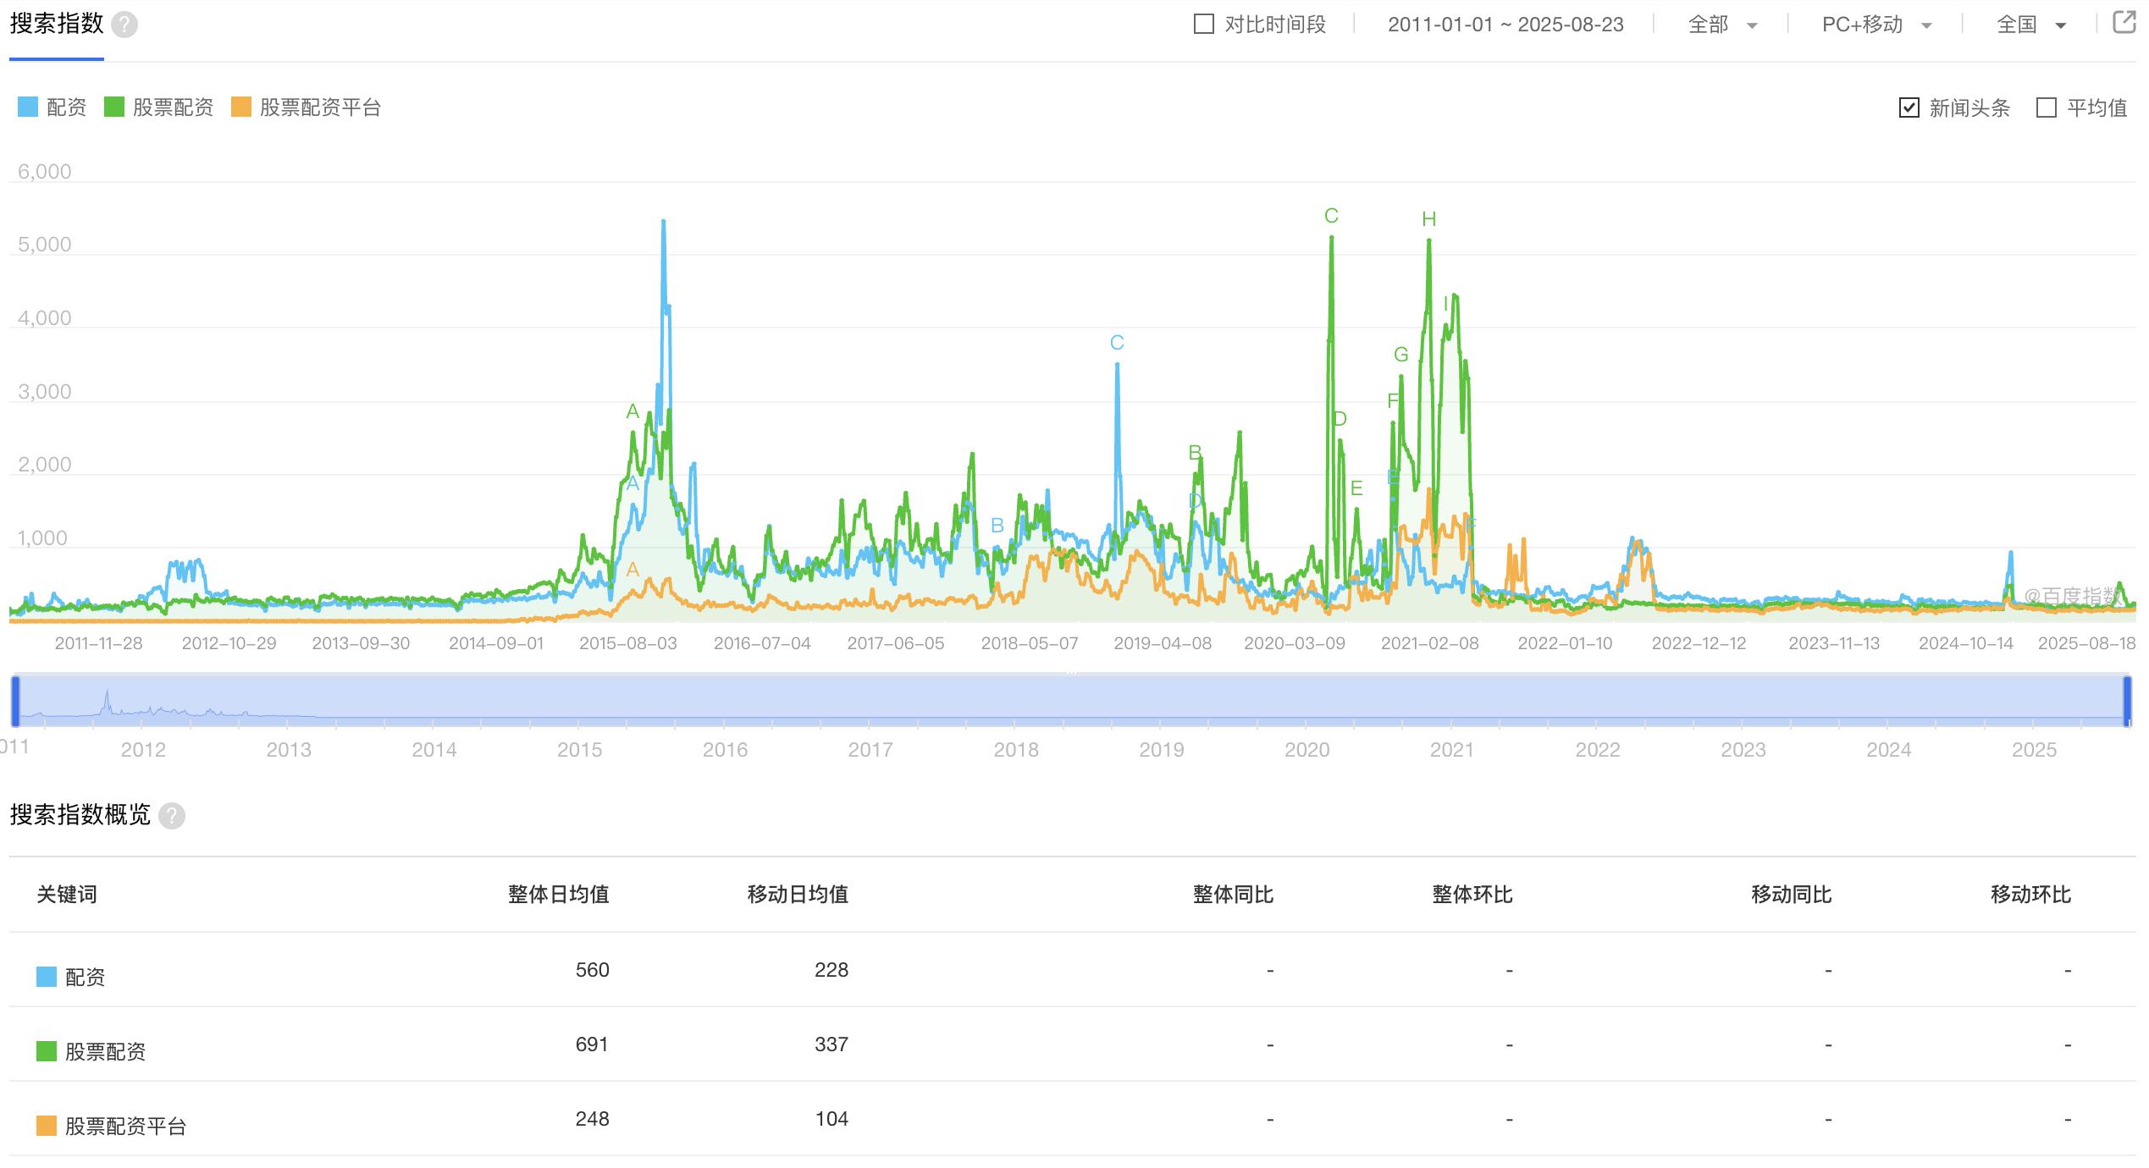Viewport: 2149px width, 1168px height.
Task: Click the 配资 keyword in overview table
Action: click(x=85, y=978)
